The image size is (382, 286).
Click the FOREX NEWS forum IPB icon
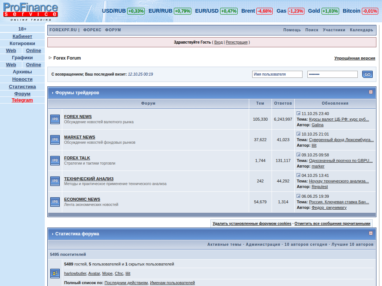(x=55, y=119)
